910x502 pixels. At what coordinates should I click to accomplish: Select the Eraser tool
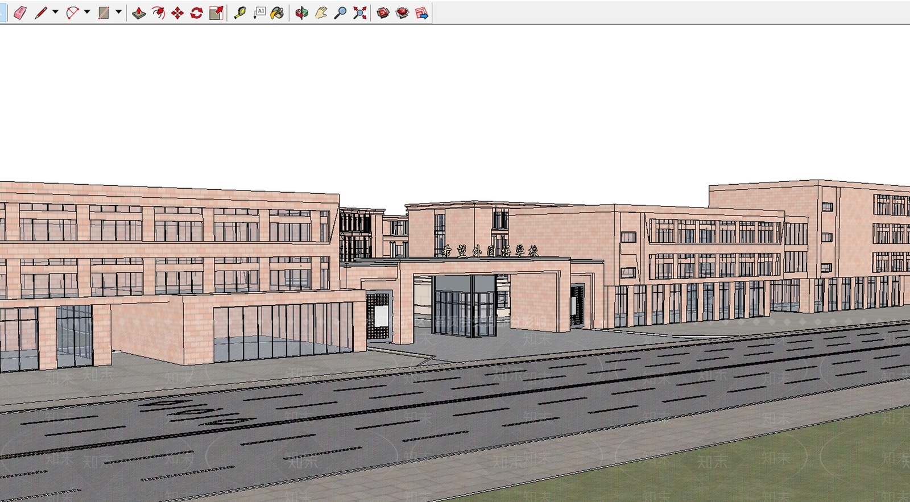point(20,13)
